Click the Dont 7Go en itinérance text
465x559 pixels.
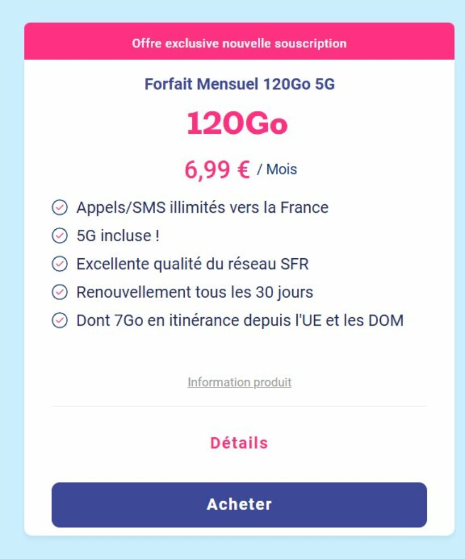tap(239, 320)
